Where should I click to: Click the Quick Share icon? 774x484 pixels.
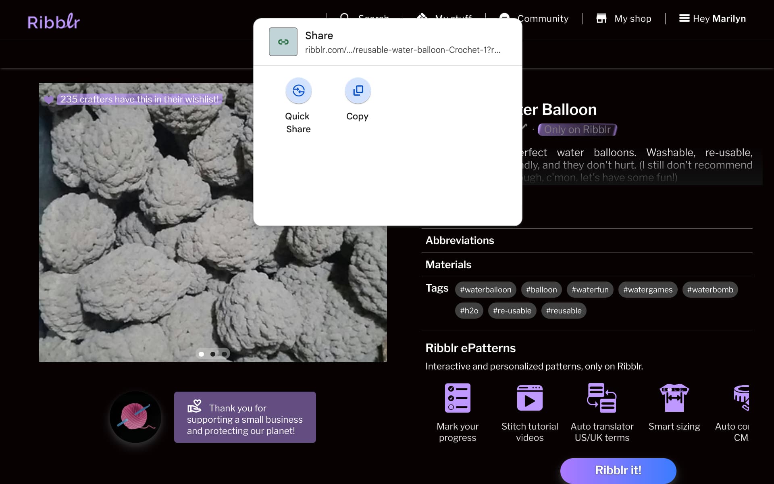[298, 91]
